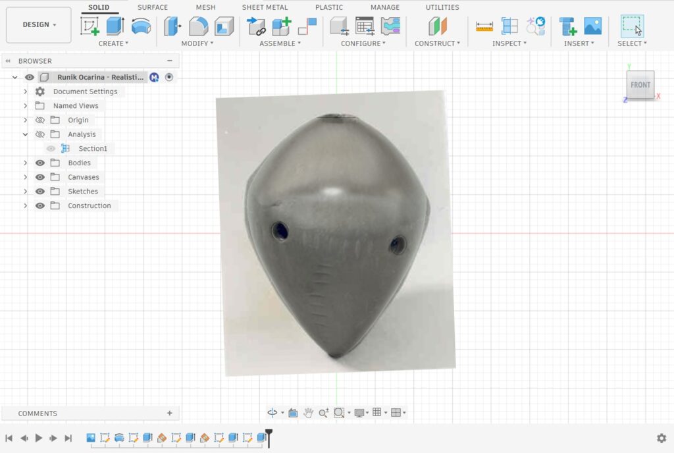Viewport: 674px width, 453px height.
Task: Play the timeline
Action: 39,438
